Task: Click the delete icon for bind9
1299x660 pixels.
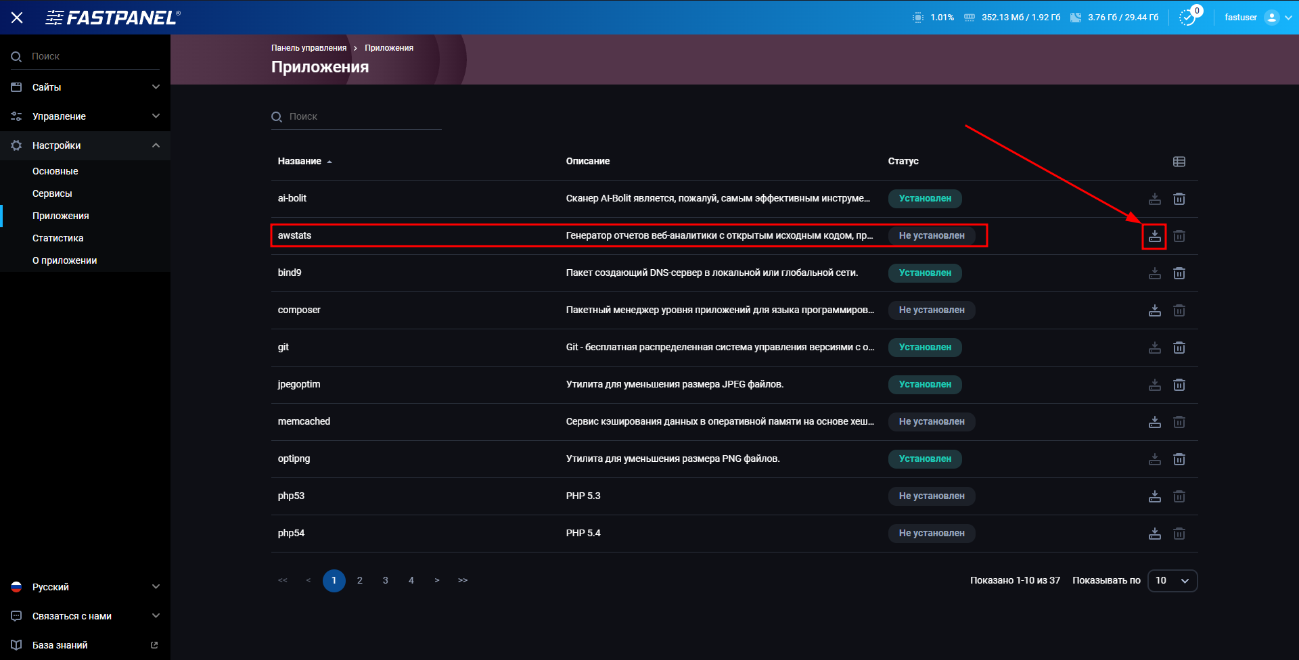Action: [1179, 273]
